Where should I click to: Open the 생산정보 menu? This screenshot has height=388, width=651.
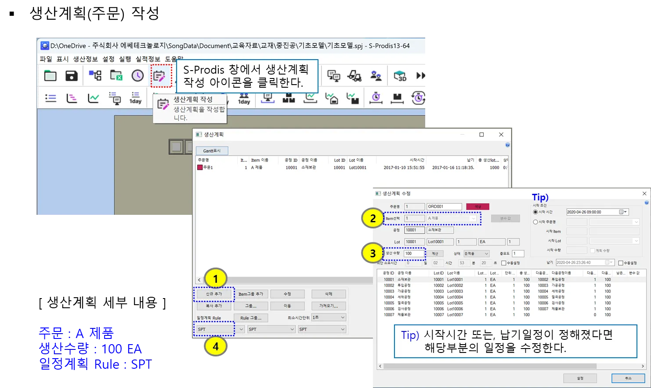[85, 59]
